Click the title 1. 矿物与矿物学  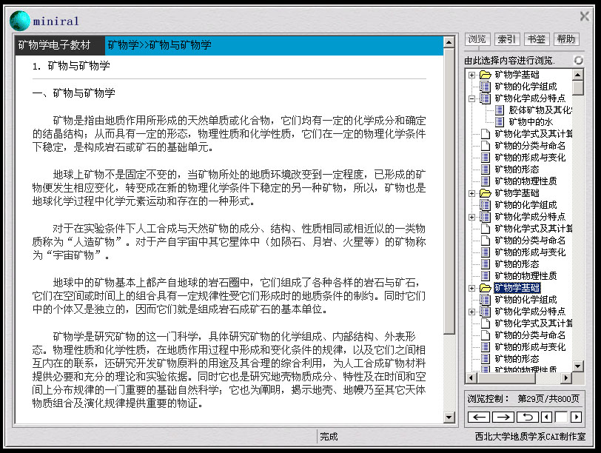click(x=71, y=66)
